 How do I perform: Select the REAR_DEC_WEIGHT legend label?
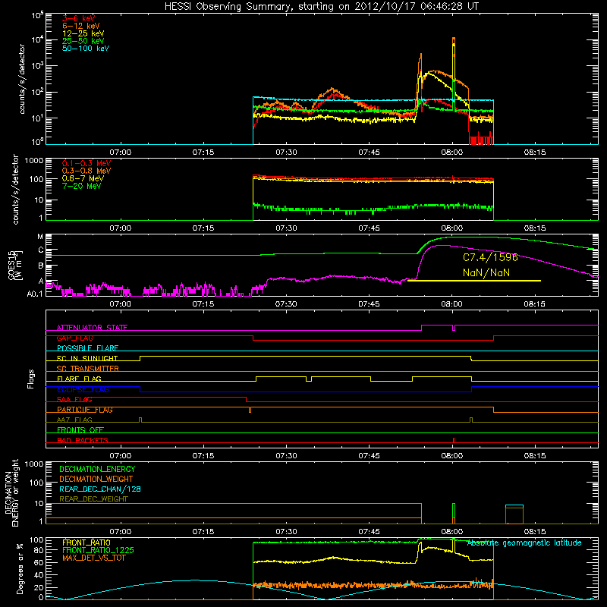[x=93, y=499]
